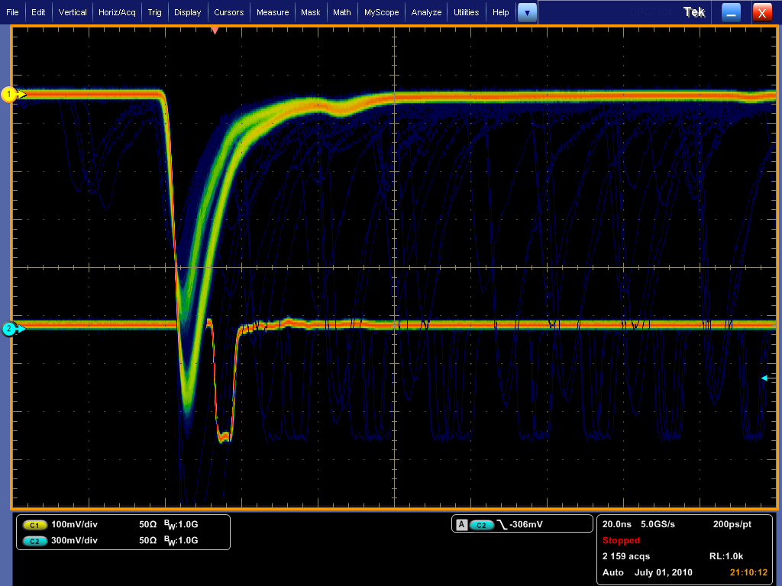Viewport: 782px width, 586px height.
Task: Click the 20.0ns timebase readout
Action: pyautogui.click(x=617, y=524)
